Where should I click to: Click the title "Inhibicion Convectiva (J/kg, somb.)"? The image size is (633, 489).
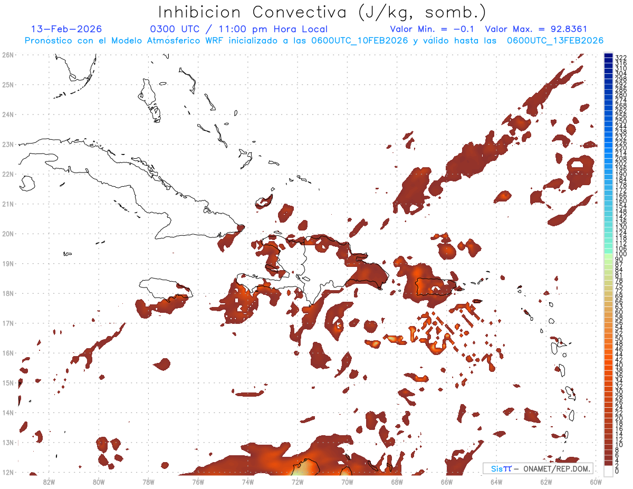tap(322, 13)
